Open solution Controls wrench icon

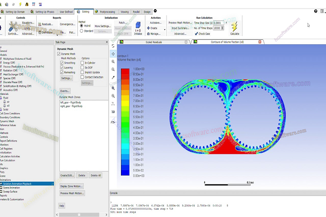[x=13, y=27]
